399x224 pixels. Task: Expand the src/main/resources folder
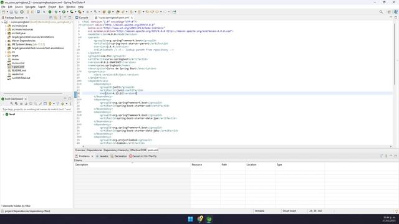click(x=6, y=29)
